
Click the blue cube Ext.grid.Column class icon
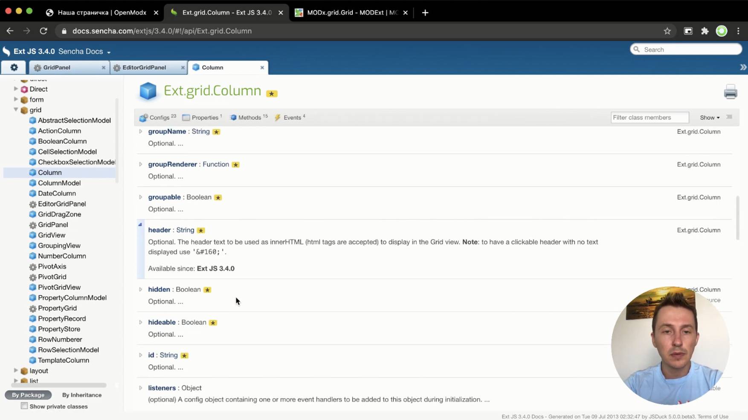pyautogui.click(x=148, y=91)
